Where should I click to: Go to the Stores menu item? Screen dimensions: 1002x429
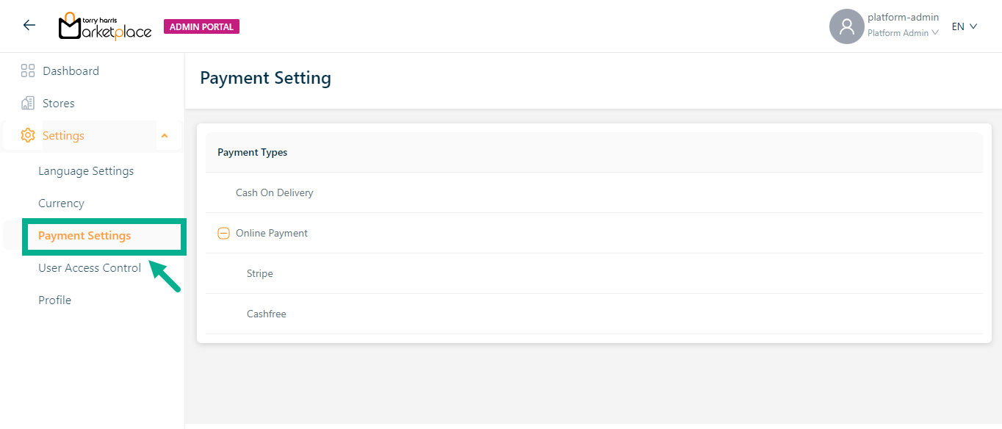59,104
